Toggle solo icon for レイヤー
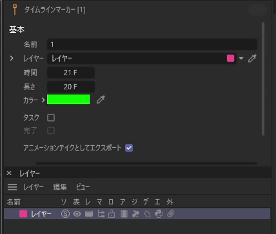The width and height of the screenshot is (276, 234). 65,214
